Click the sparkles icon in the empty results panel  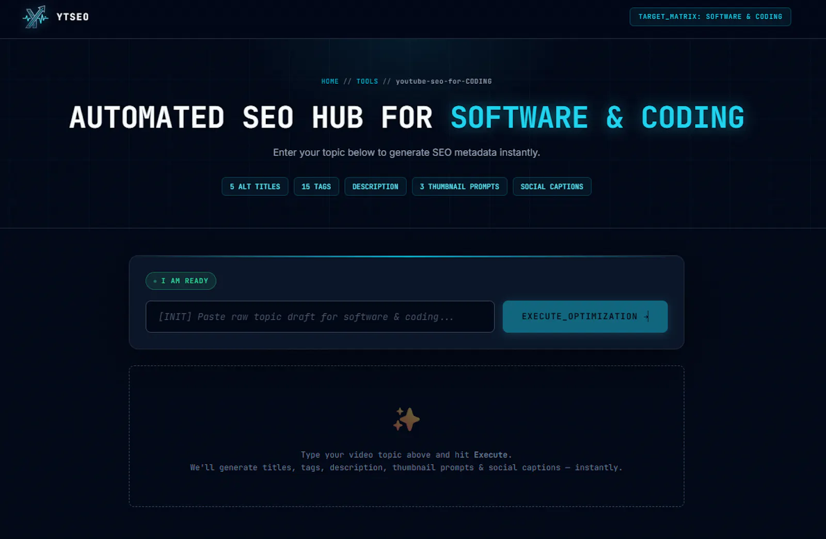coord(406,419)
